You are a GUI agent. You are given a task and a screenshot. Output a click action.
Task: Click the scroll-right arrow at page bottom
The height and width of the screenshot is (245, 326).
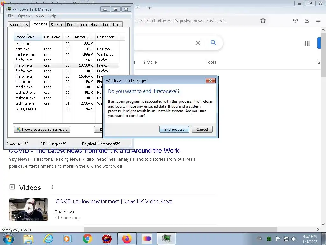point(318,229)
